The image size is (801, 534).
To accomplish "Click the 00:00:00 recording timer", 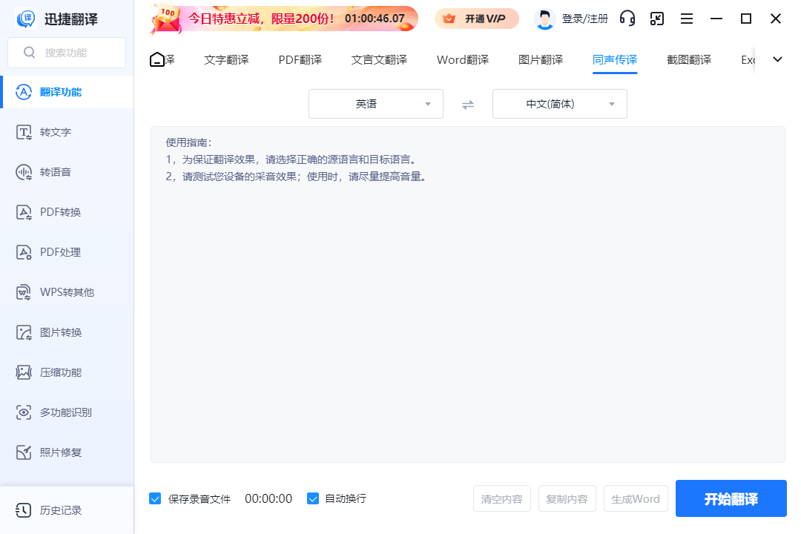I will (268, 498).
